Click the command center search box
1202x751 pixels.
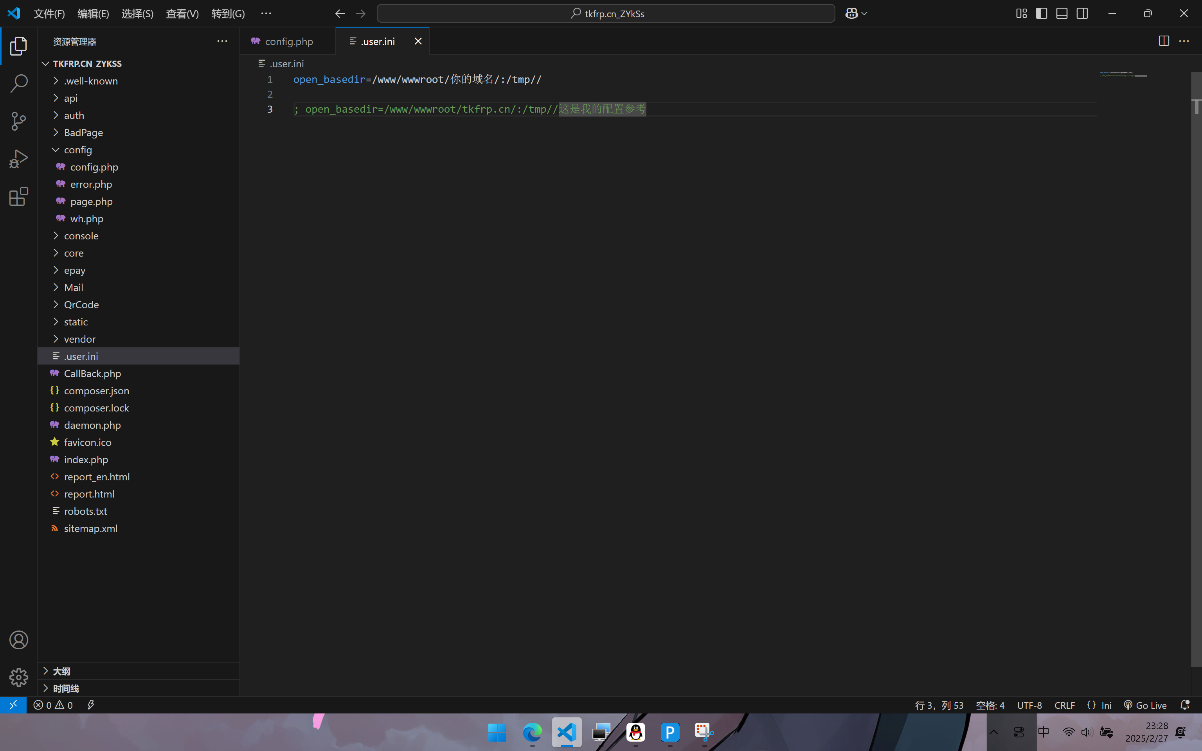tap(605, 13)
